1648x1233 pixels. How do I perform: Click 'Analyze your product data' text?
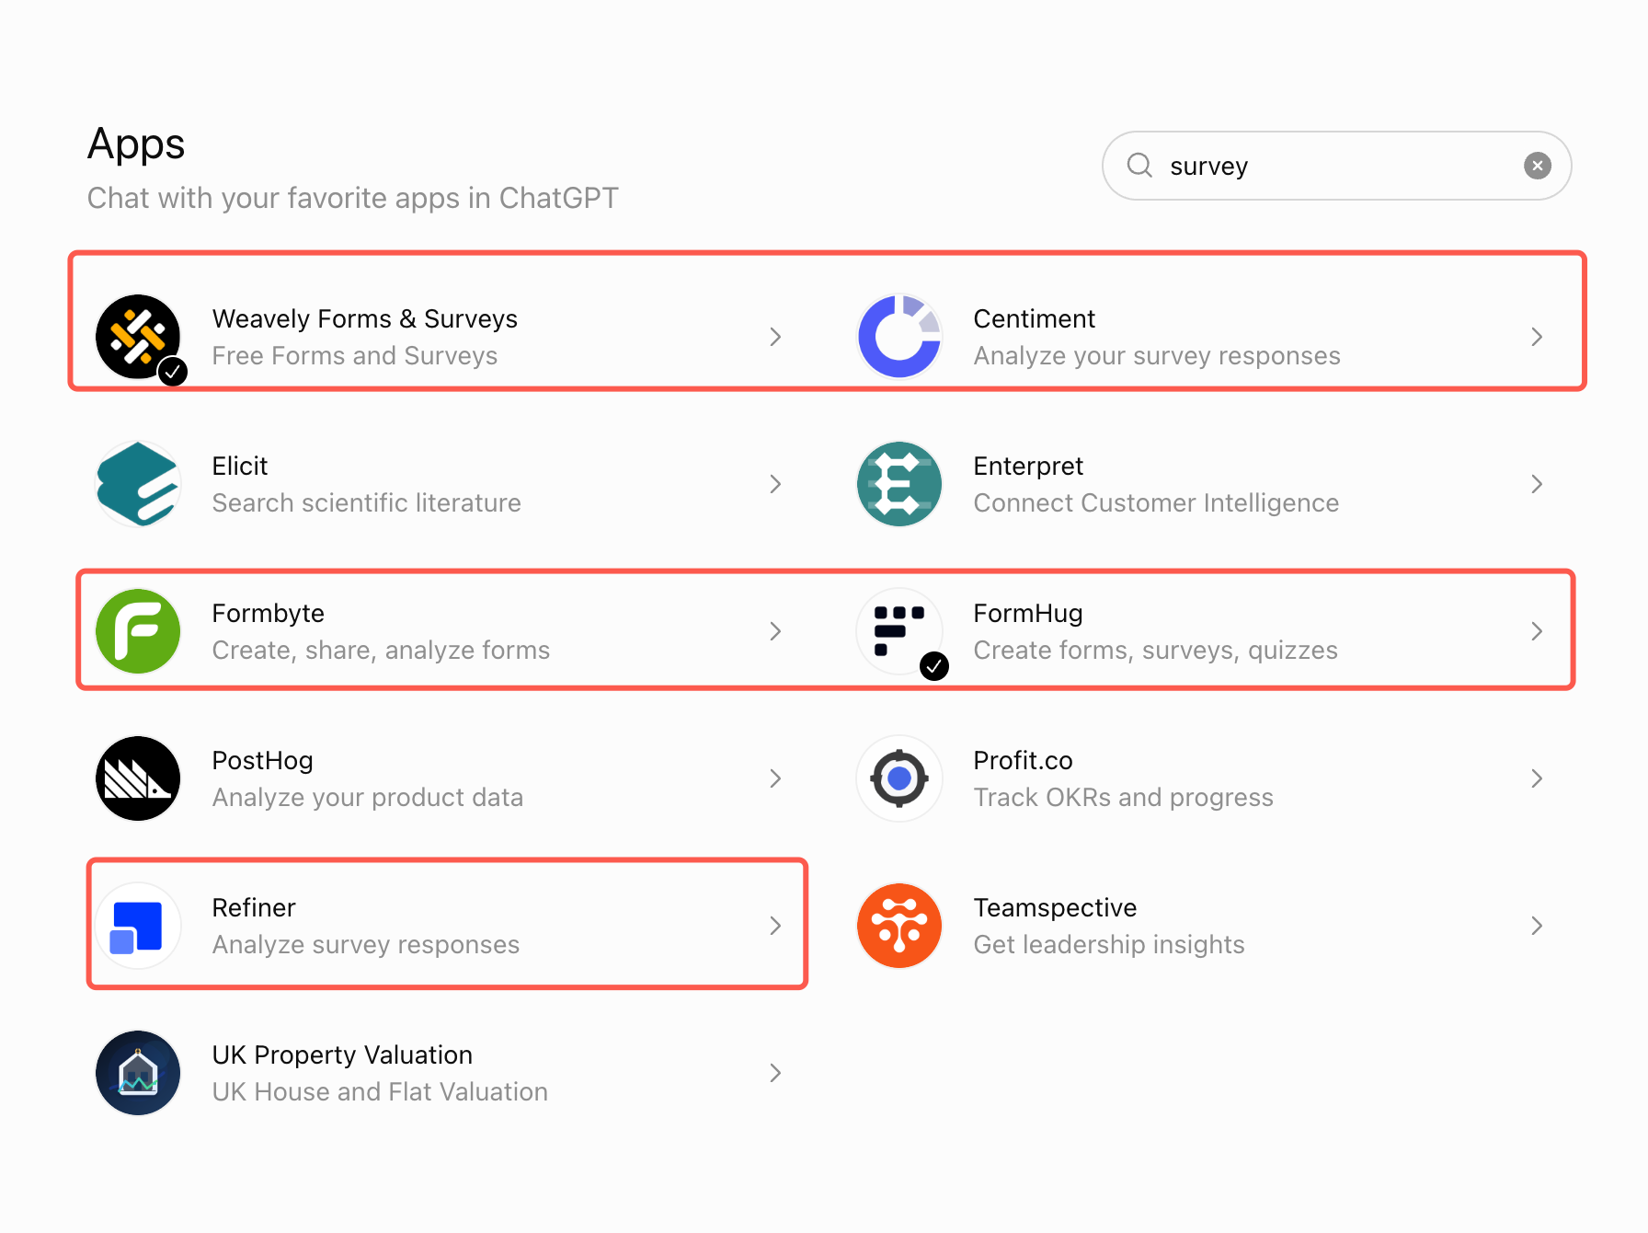coord(368,798)
